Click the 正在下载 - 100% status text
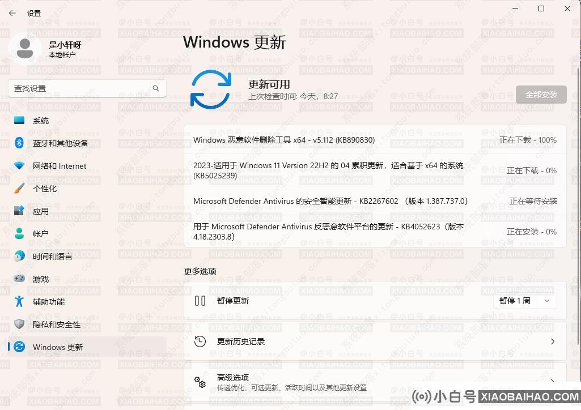Screen dimensions: 581x410 pos(528,140)
